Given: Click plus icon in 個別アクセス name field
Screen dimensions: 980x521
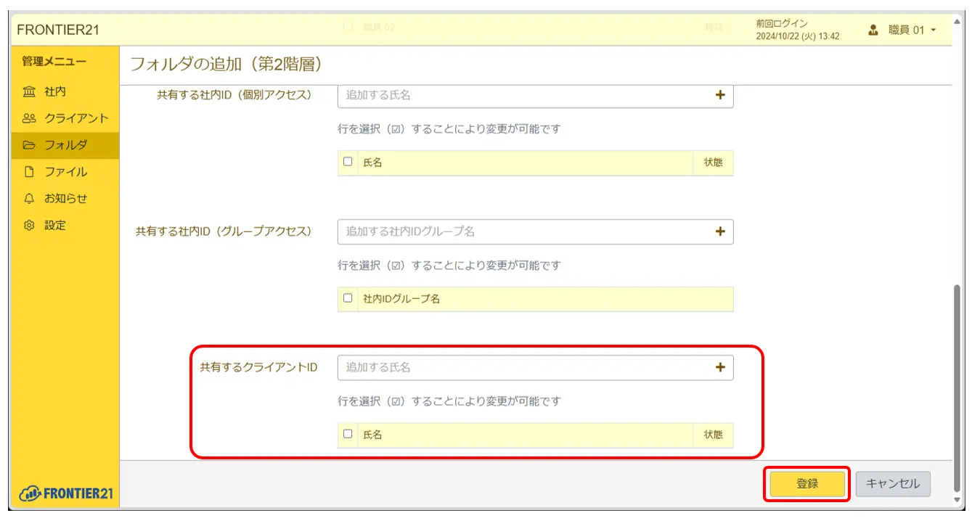Looking at the screenshot, I should 720,95.
